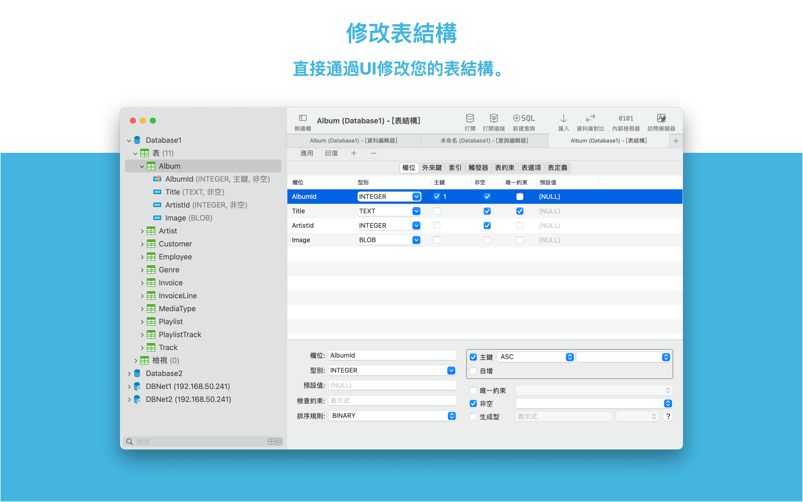Create a new SQL query (新建查詢)
Viewport: 803px width, 502px height.
523,118
